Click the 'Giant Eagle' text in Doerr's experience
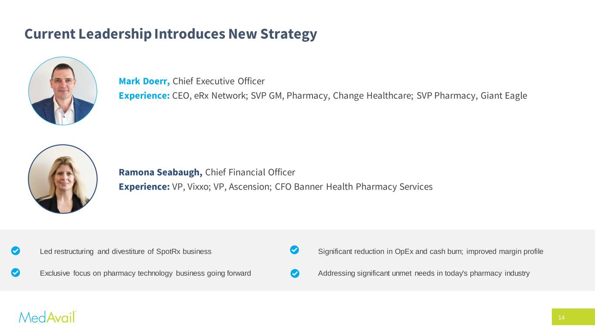 (504, 96)
